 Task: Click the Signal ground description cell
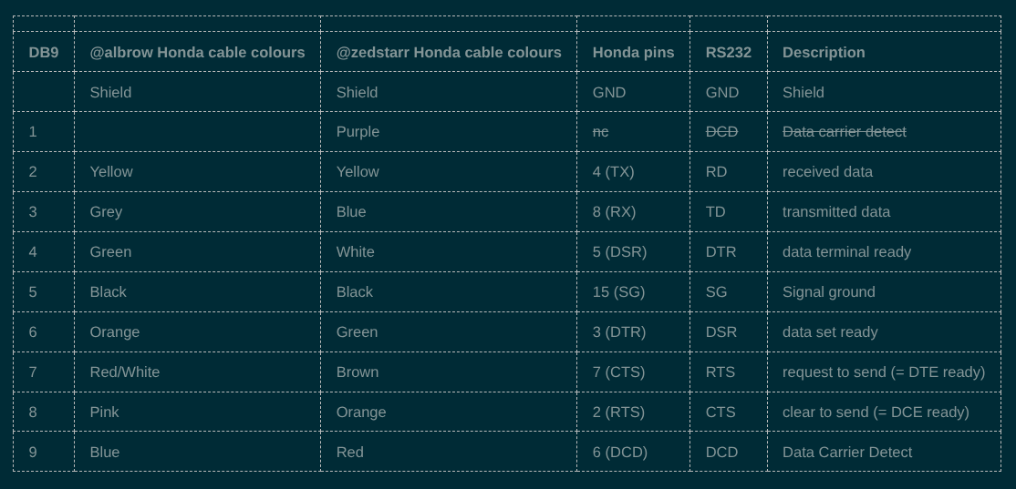pyautogui.click(x=828, y=291)
